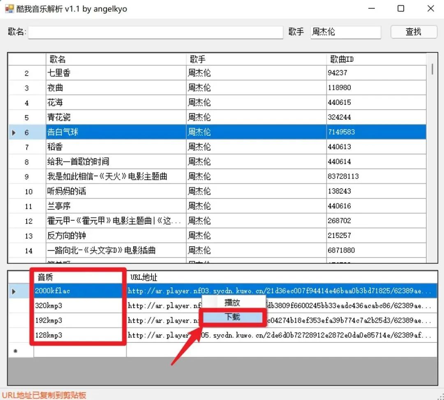Select the song 稻香 in the list

pyautogui.click(x=116, y=147)
